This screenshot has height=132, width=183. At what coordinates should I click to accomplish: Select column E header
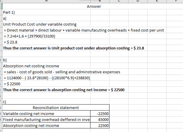157,1
